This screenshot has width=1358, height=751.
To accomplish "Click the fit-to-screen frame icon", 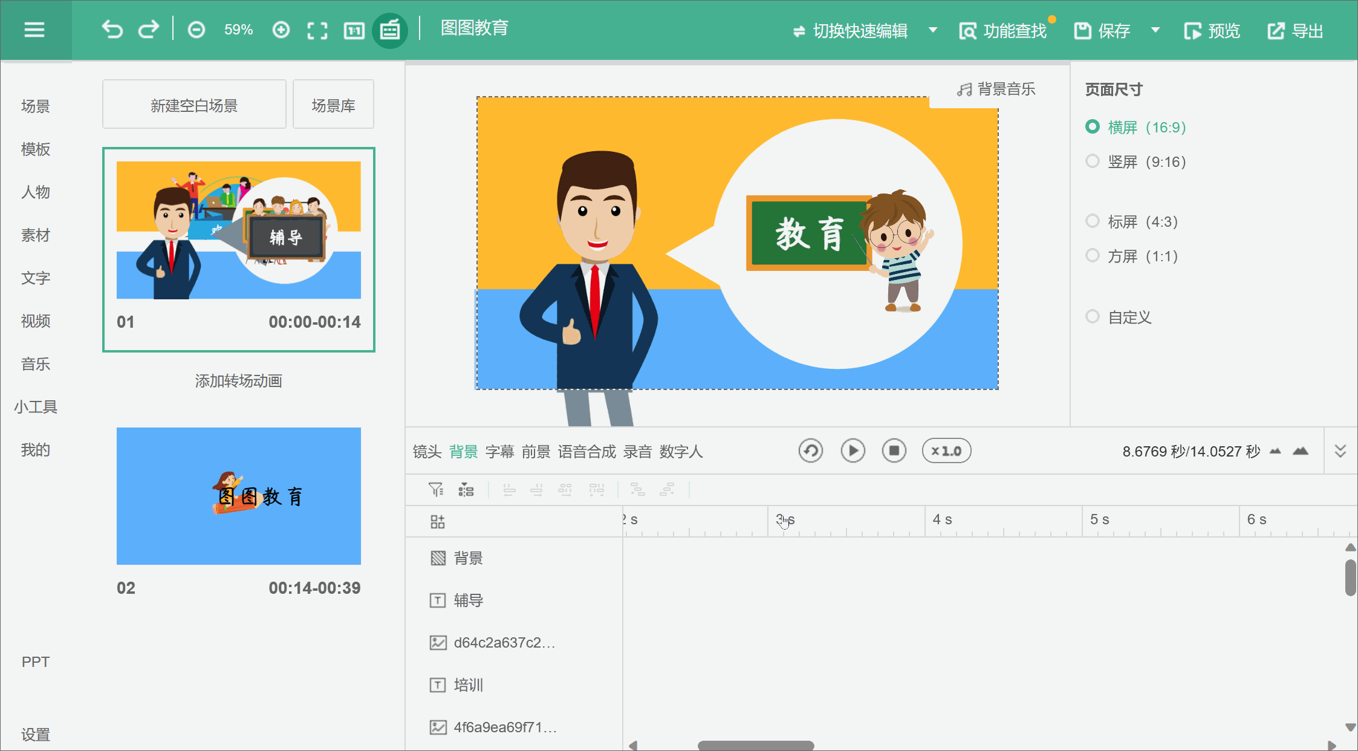I will [317, 28].
